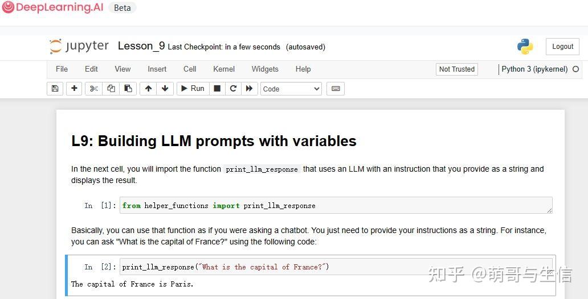Move selected cell up with the arrow icon
Viewport: 588px width, 299px height.
pyautogui.click(x=149, y=89)
